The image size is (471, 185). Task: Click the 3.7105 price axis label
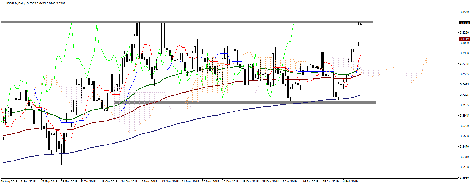[464, 105]
